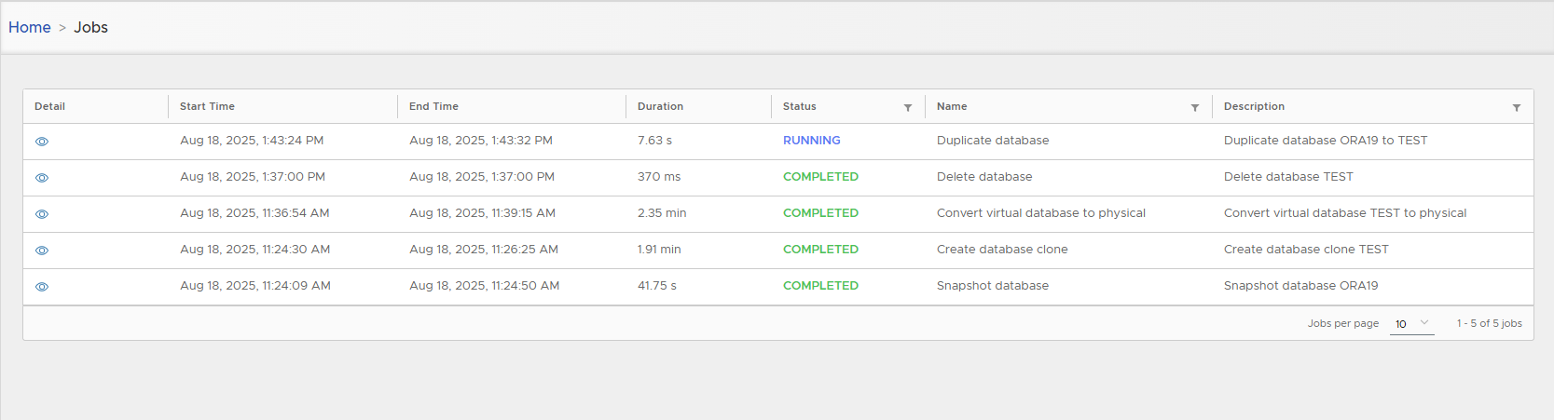Viewport: 1554px width, 420px height.
Task: Click the '1 - 5 of 5 jobs' pagination text
Action: coord(1489,323)
